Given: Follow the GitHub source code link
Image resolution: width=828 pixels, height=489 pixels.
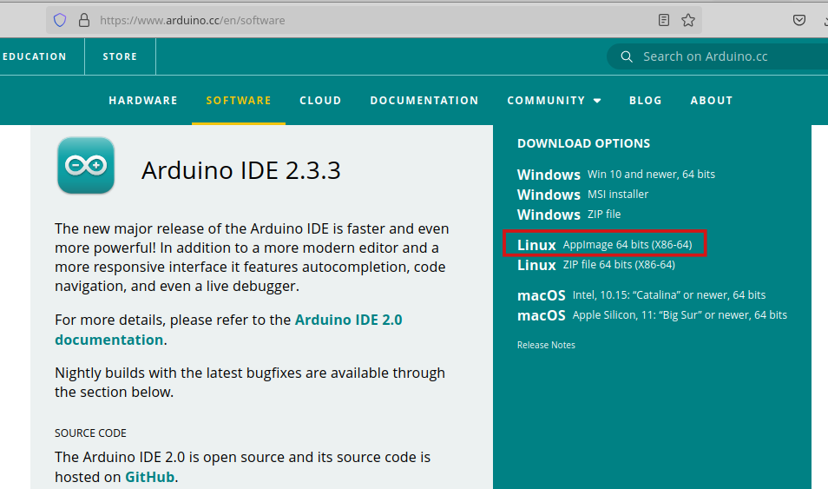Looking at the screenshot, I should [149, 477].
